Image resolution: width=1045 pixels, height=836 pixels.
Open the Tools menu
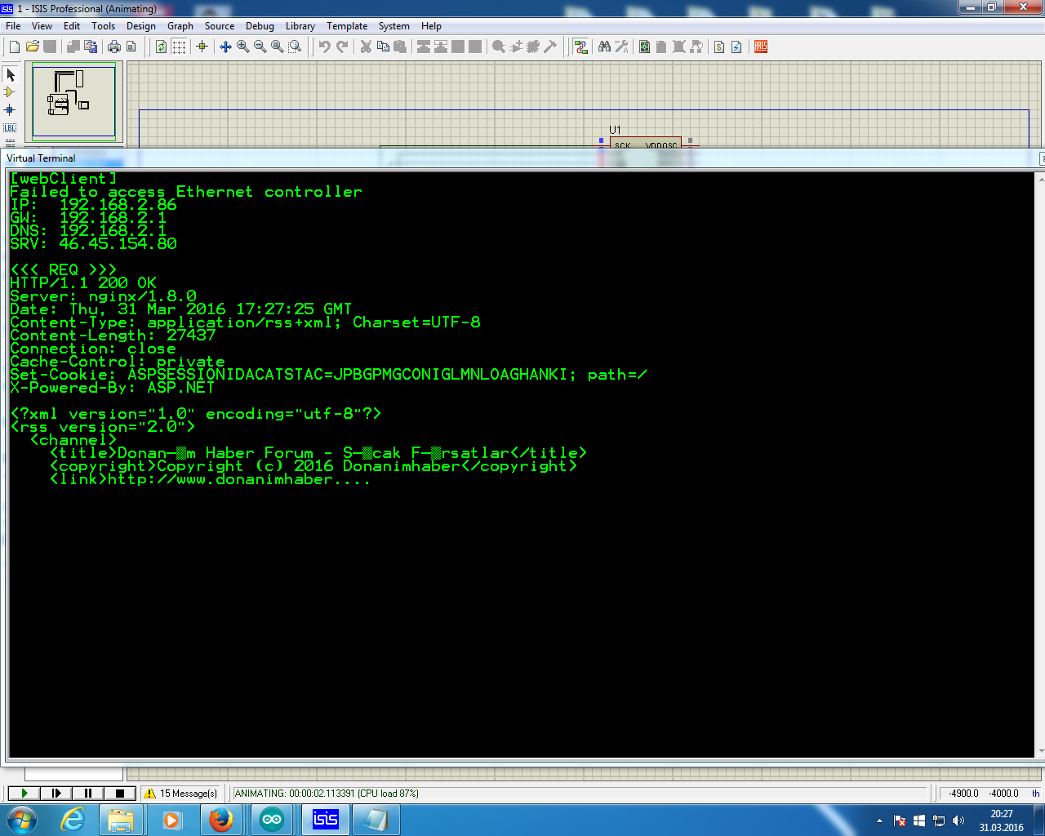pos(104,26)
